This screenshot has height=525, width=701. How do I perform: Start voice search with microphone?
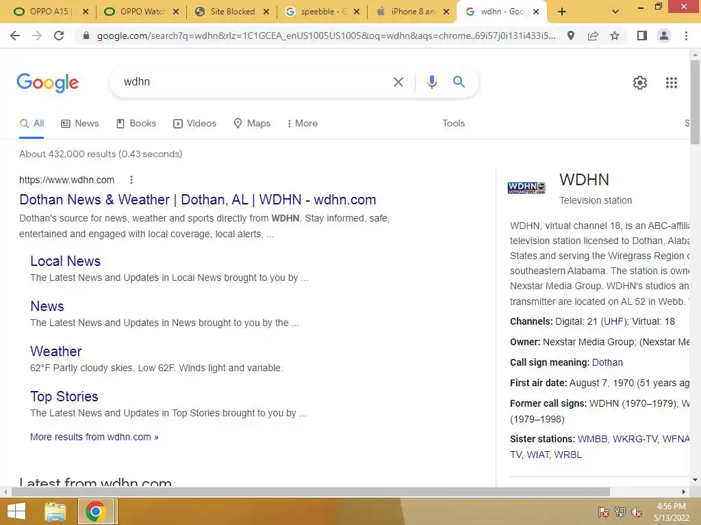tap(431, 82)
